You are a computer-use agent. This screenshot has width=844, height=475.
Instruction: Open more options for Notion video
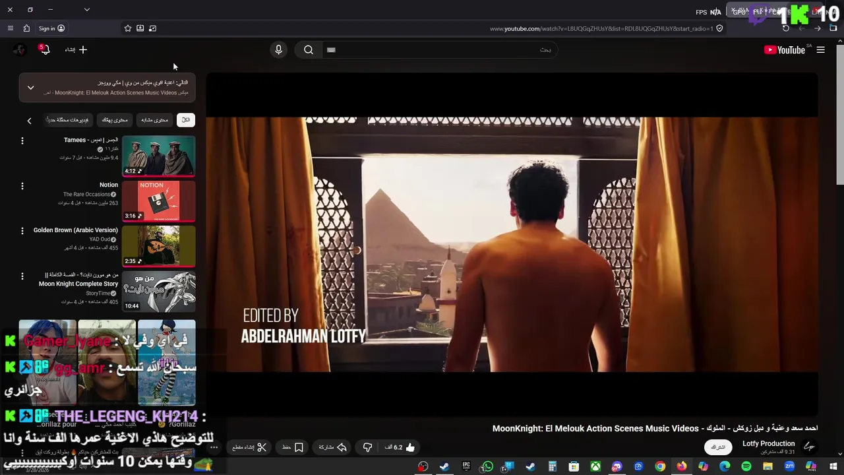click(22, 186)
